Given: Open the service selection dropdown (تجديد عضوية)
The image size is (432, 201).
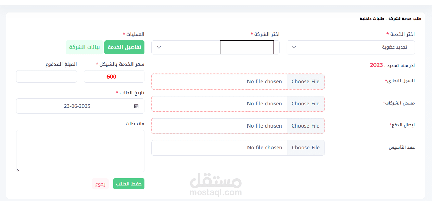Looking at the screenshot, I should 350,47.
